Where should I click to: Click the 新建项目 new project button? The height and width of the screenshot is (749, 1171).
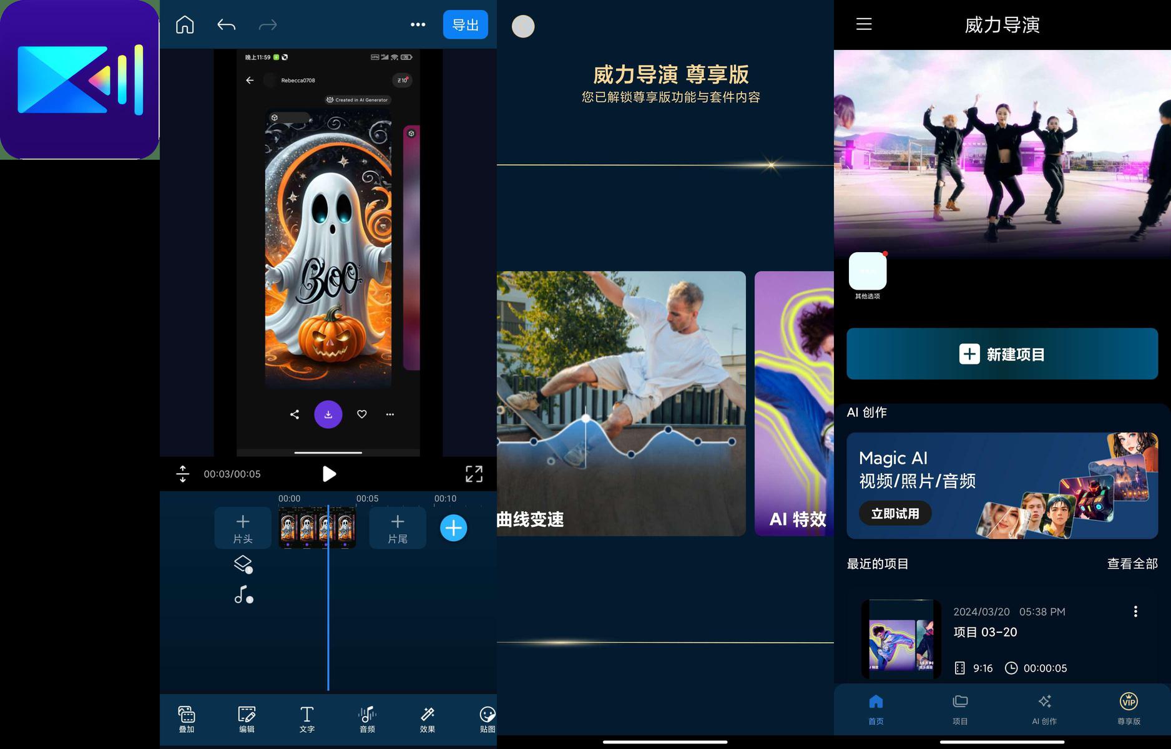pos(1002,354)
